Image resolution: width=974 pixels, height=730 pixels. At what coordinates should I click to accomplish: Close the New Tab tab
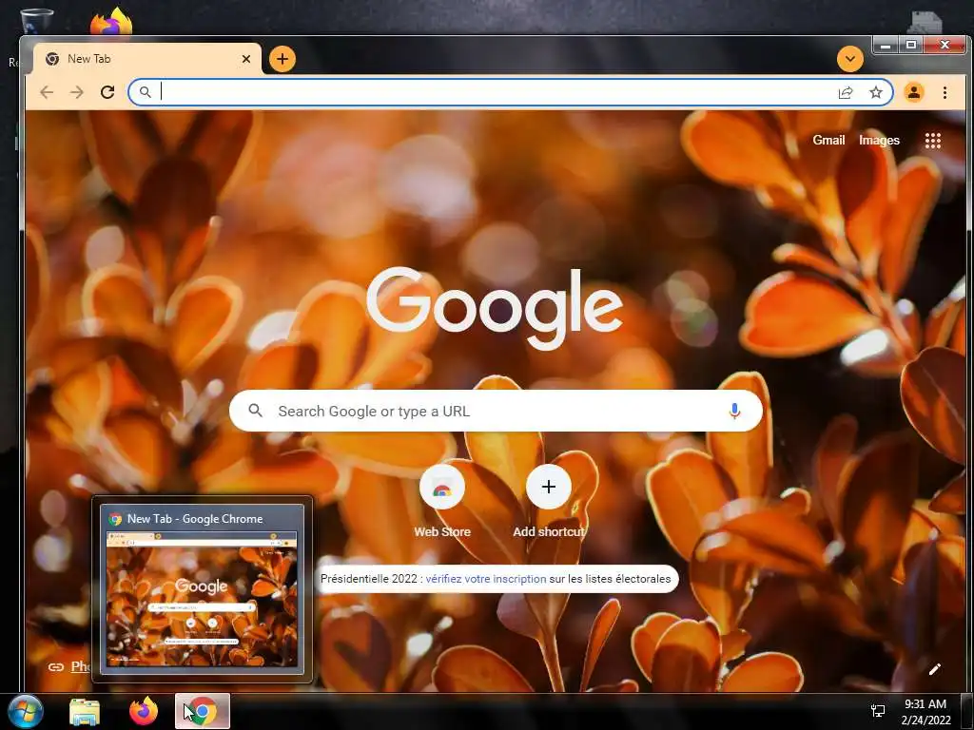[246, 59]
